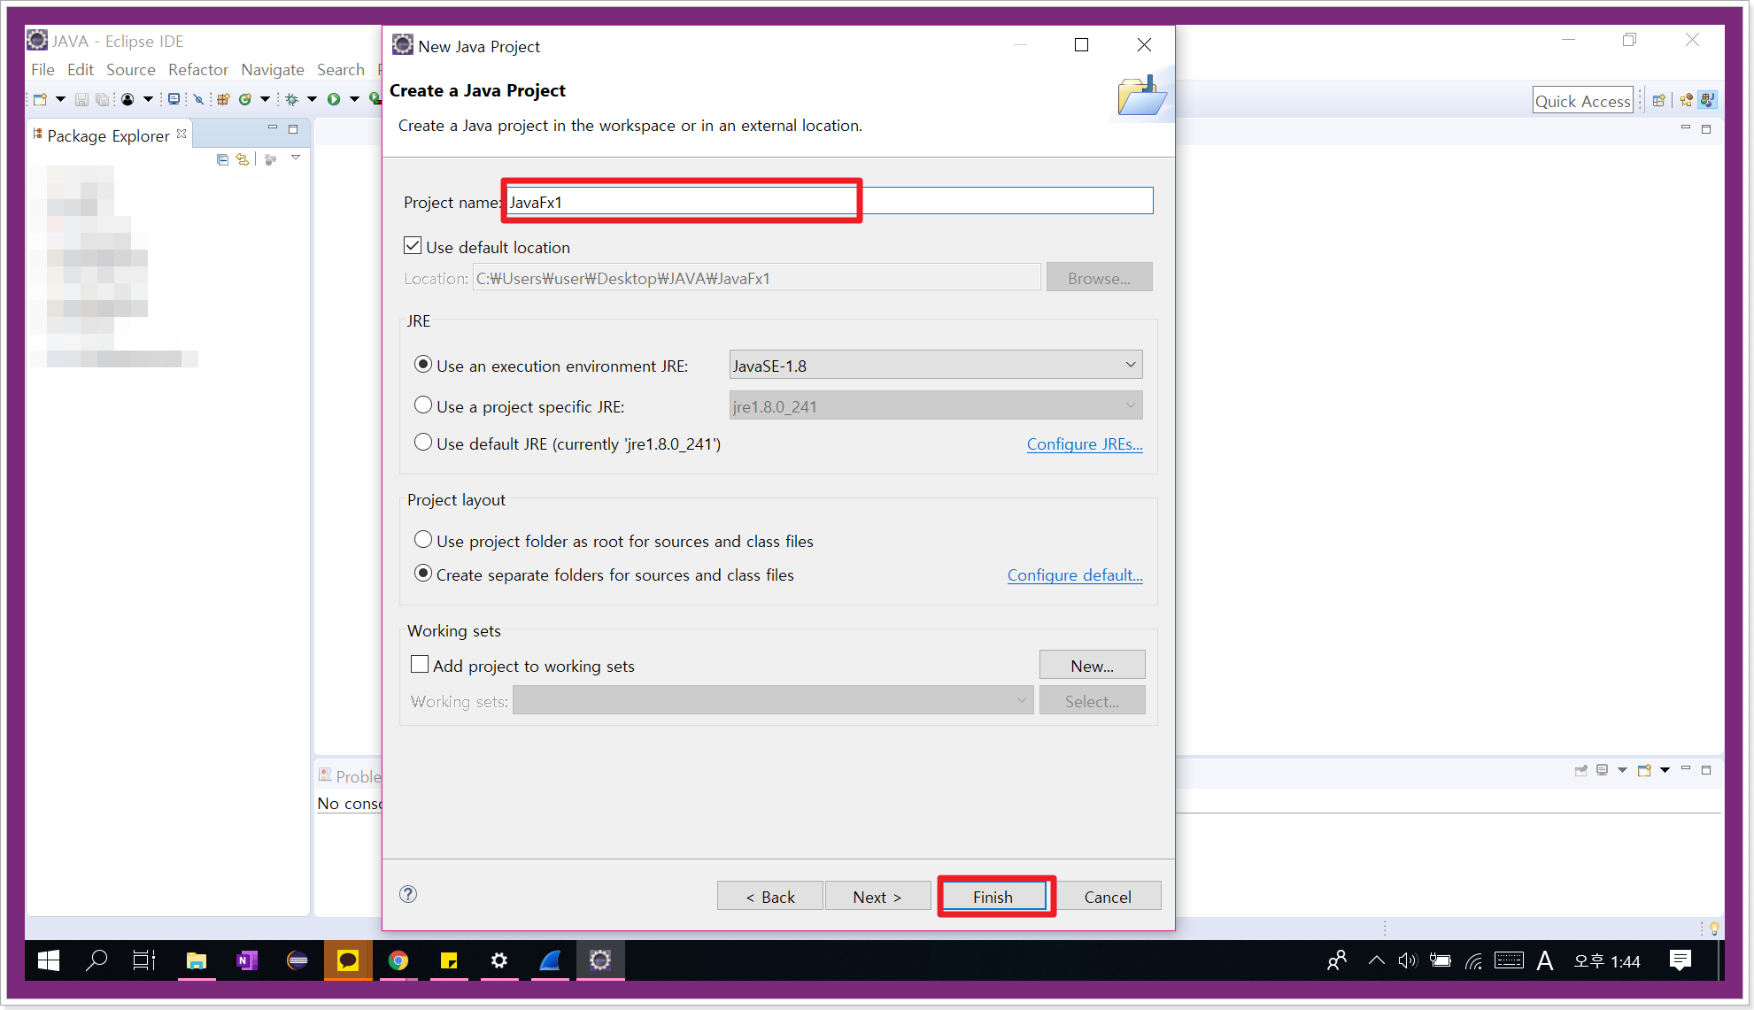Click the New Java Class icon

(245, 99)
